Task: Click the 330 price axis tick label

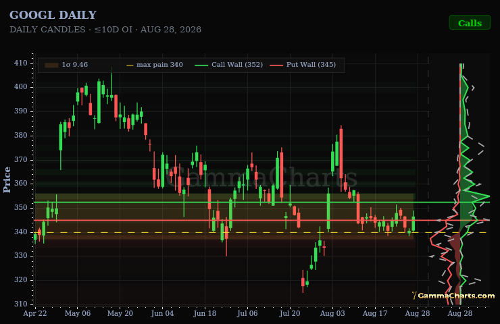Action: point(20,256)
